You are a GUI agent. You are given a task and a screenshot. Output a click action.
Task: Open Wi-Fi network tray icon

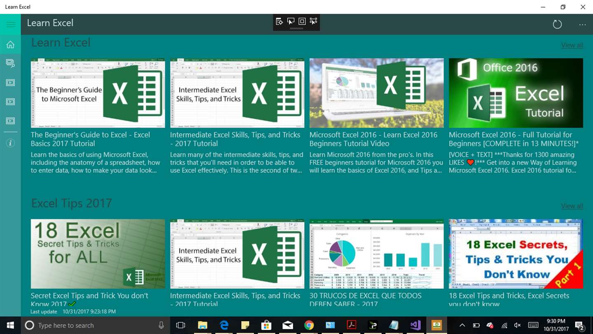504,325
